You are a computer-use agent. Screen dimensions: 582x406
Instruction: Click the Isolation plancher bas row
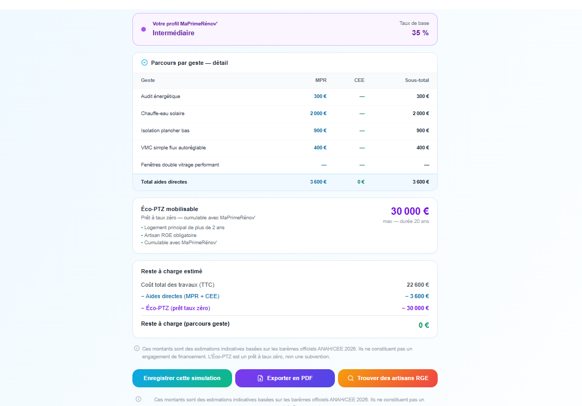click(x=285, y=131)
